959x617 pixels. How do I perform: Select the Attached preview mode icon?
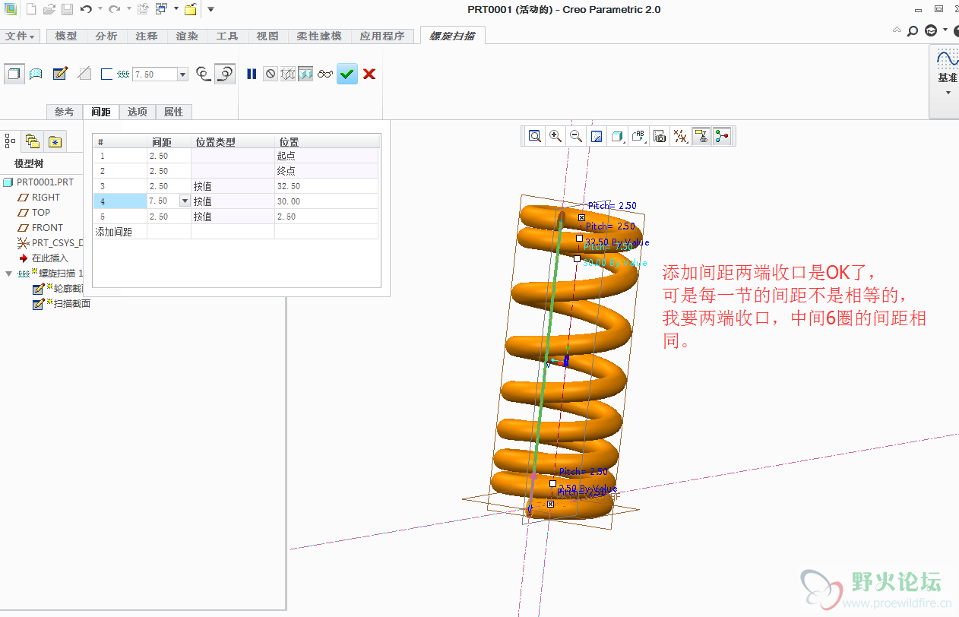[x=305, y=74]
